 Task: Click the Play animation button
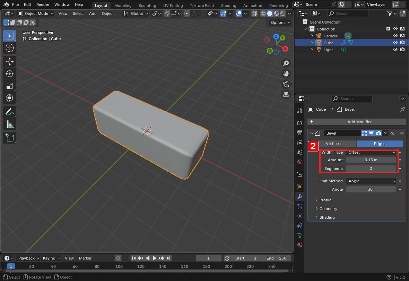point(155,258)
